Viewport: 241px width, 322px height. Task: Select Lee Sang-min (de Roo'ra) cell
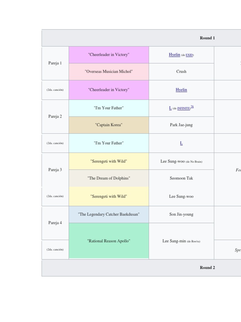(181, 241)
